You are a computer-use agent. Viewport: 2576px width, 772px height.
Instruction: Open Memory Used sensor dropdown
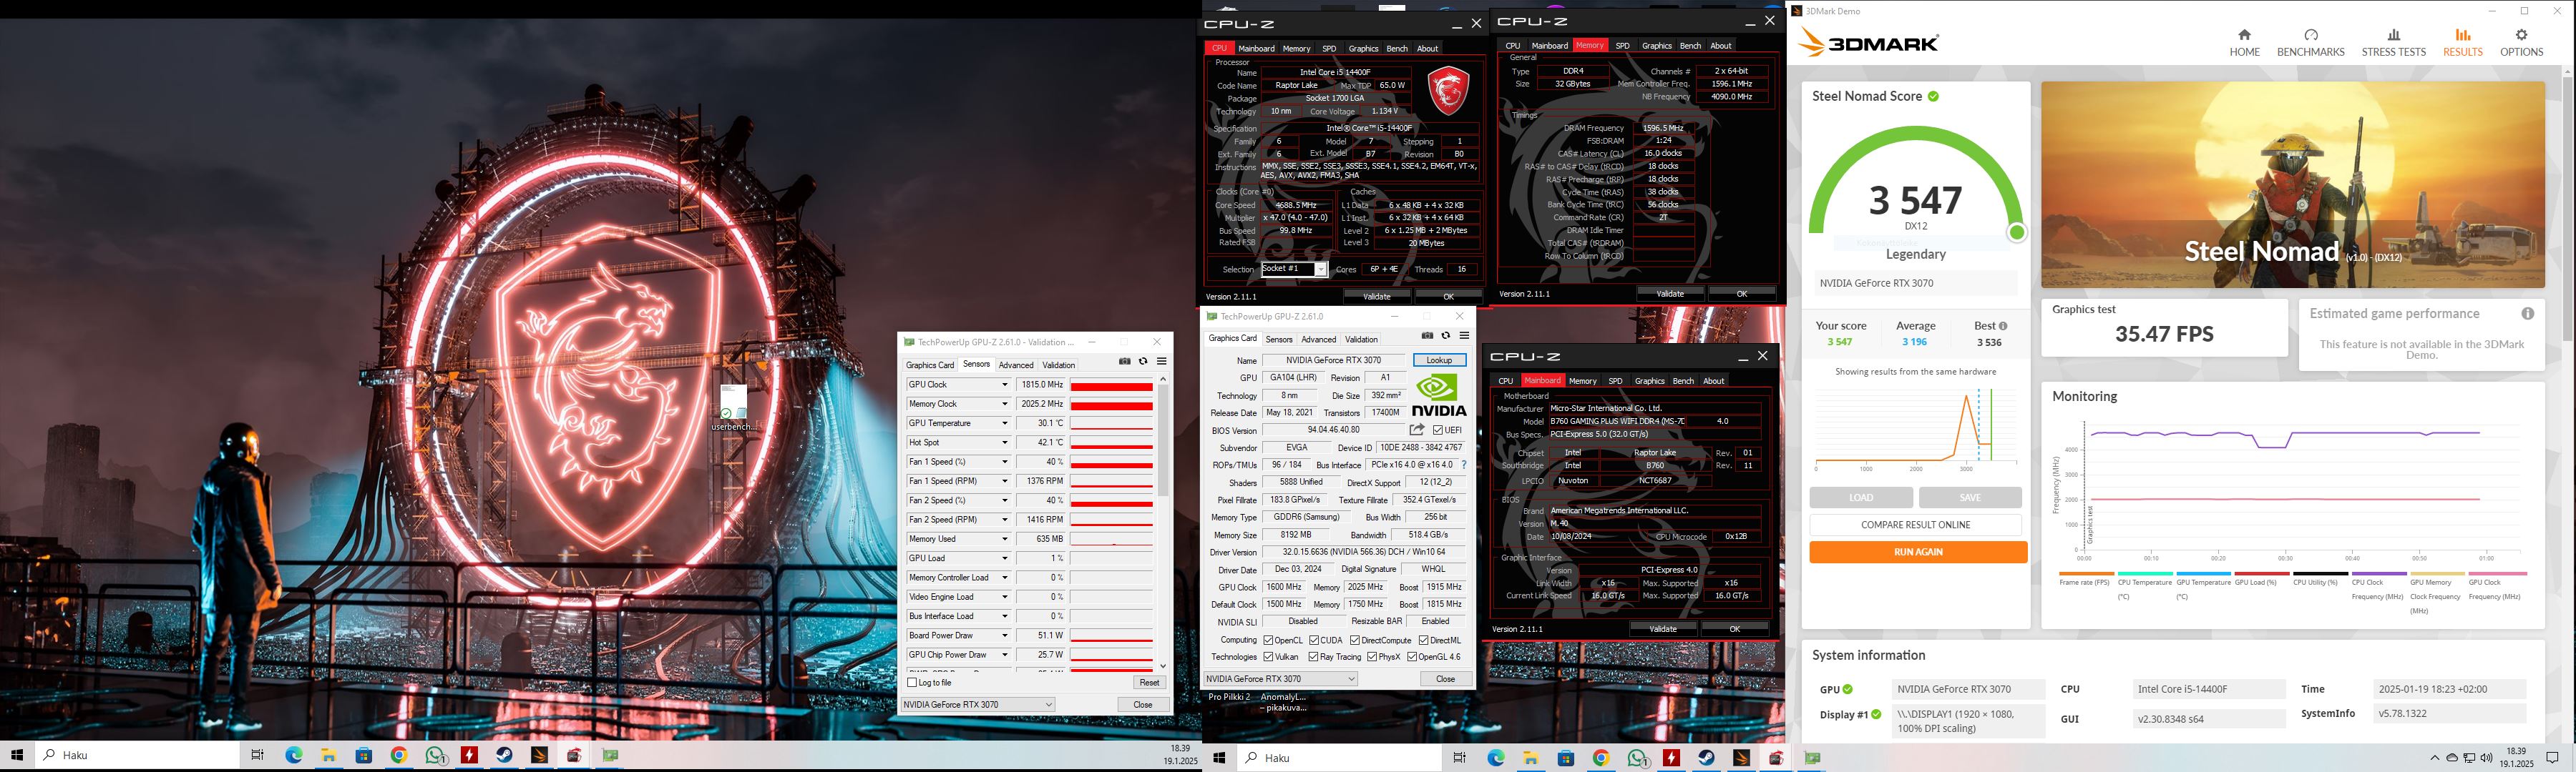(x=1005, y=539)
